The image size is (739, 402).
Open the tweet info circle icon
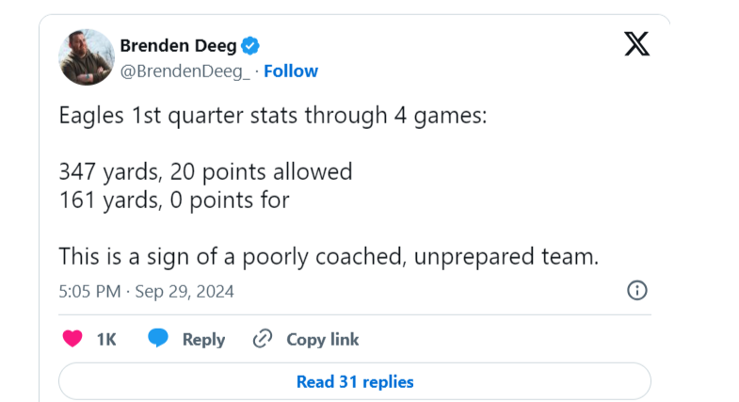click(x=637, y=290)
